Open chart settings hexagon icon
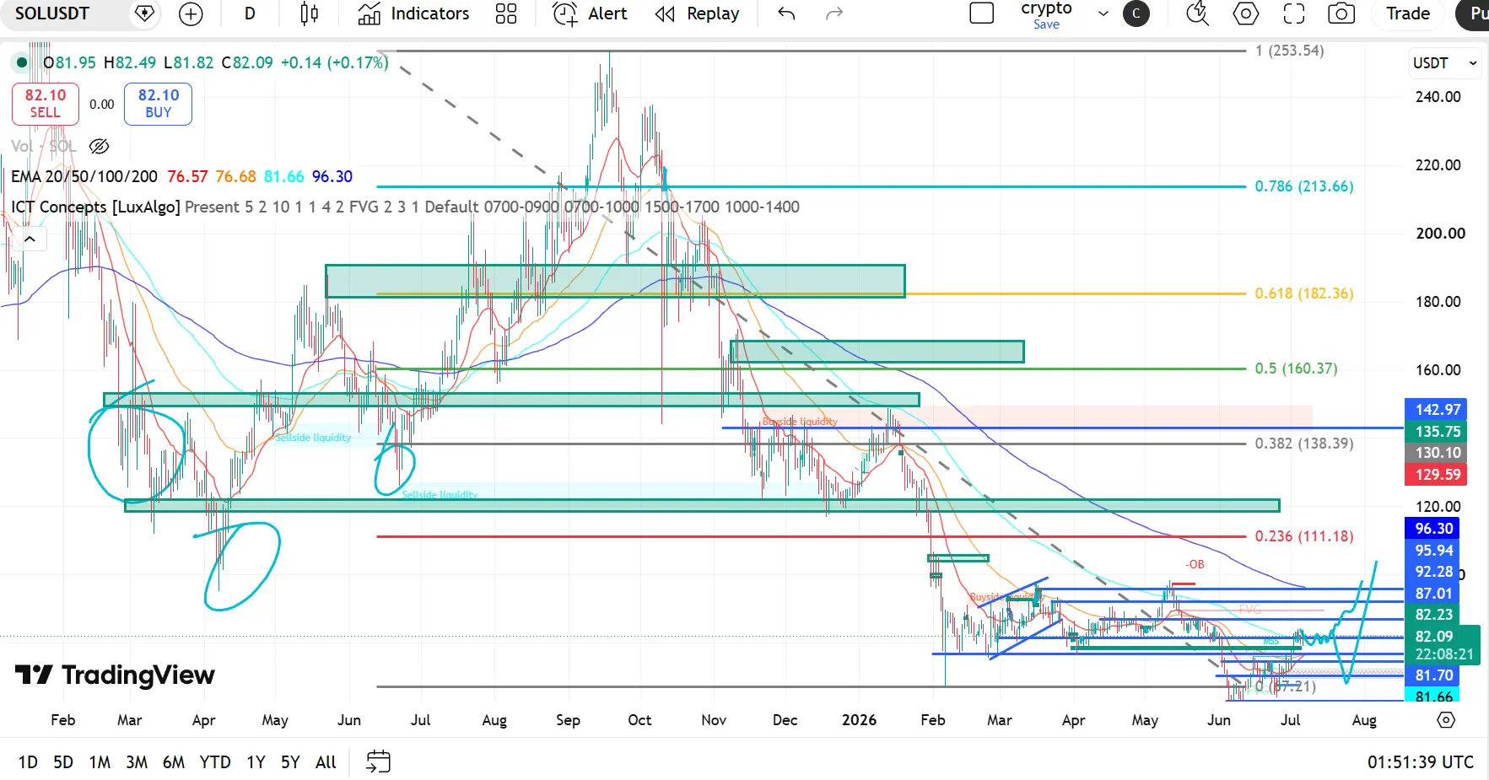 (1246, 13)
